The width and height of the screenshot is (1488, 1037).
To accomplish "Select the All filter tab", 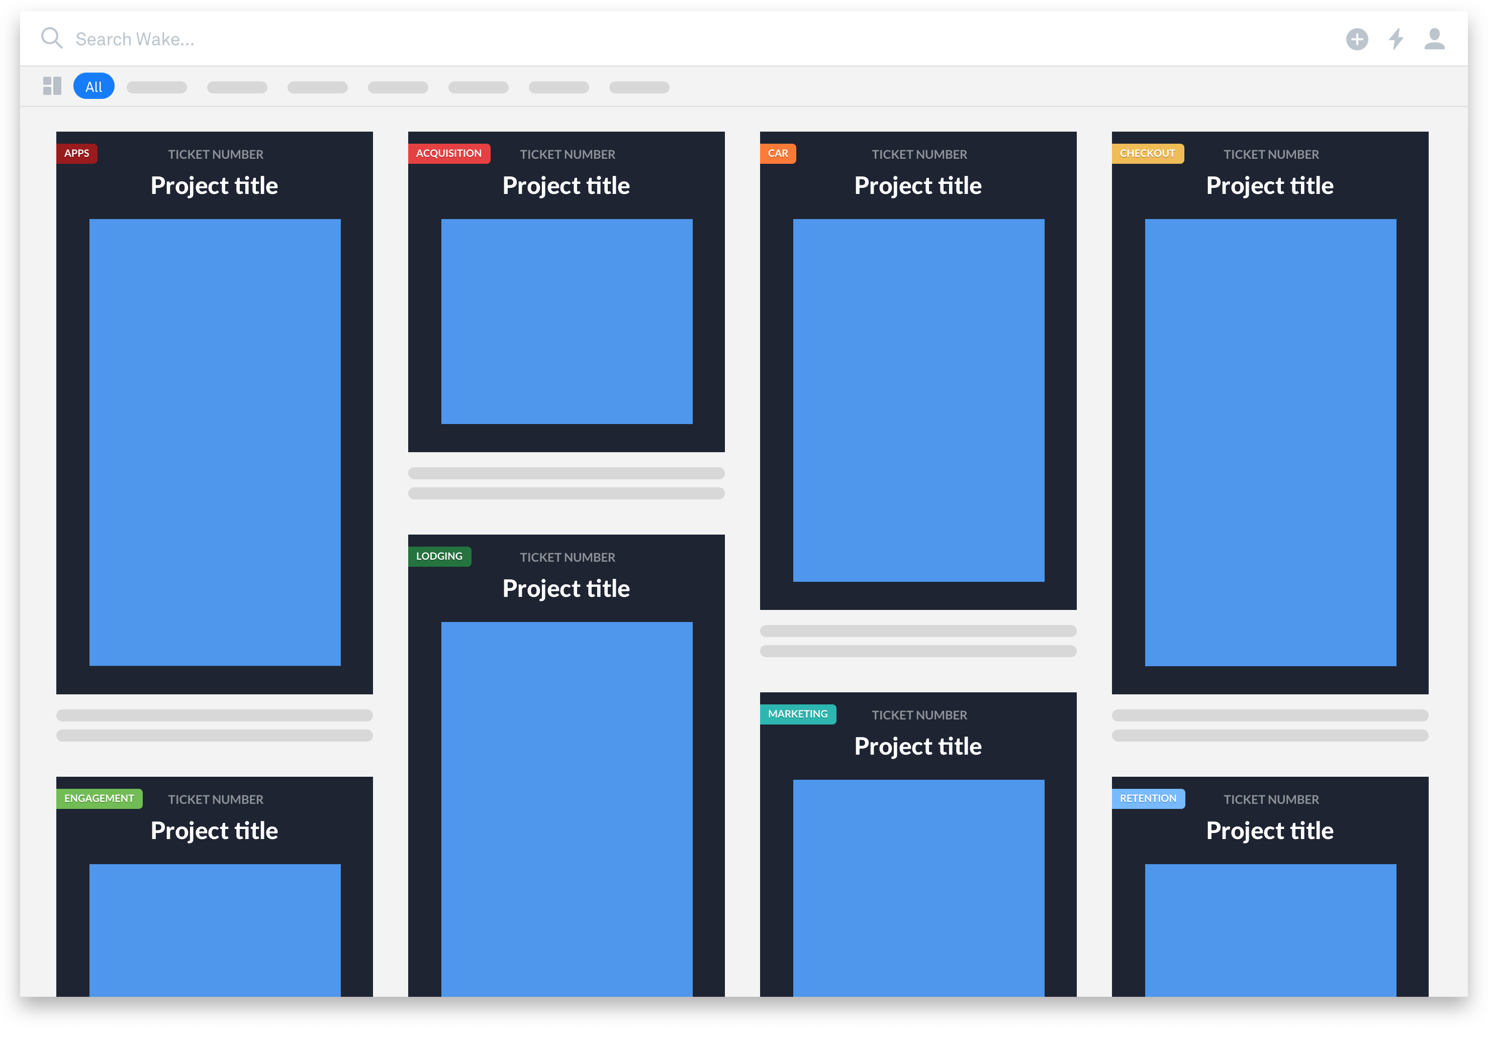I will 94,86.
